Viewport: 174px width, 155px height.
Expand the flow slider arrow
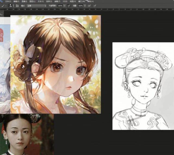point(85,6)
